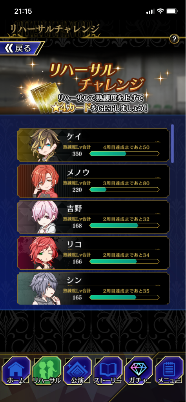The height and width of the screenshot is (402, 186).
Task: Click ケイ's proficiency progress bar
Action: click(124, 153)
